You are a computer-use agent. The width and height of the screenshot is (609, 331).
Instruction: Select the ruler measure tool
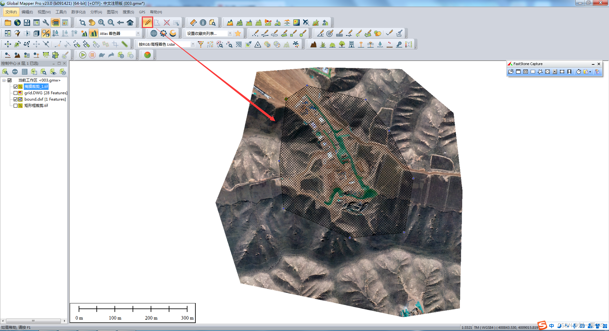[193, 23]
